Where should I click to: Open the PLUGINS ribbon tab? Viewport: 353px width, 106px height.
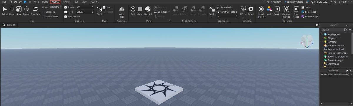click(94, 2)
